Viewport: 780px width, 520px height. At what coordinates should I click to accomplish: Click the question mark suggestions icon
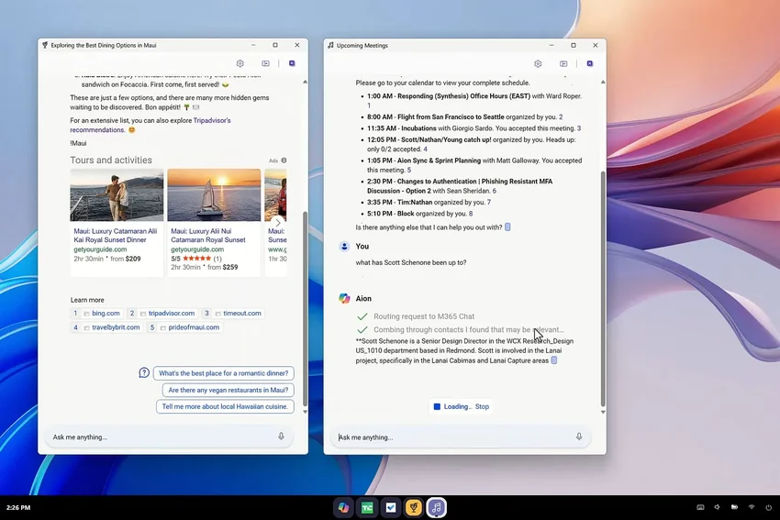tap(144, 373)
